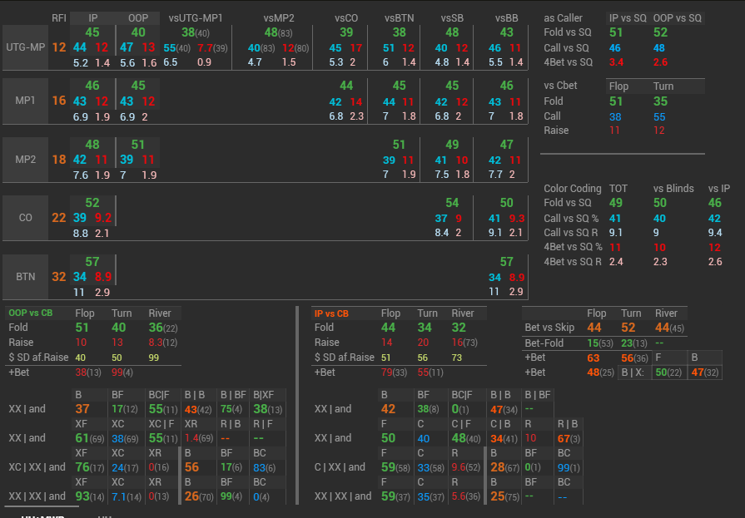Select the CO position row label
Screen dimensions: 745x518
point(25,218)
